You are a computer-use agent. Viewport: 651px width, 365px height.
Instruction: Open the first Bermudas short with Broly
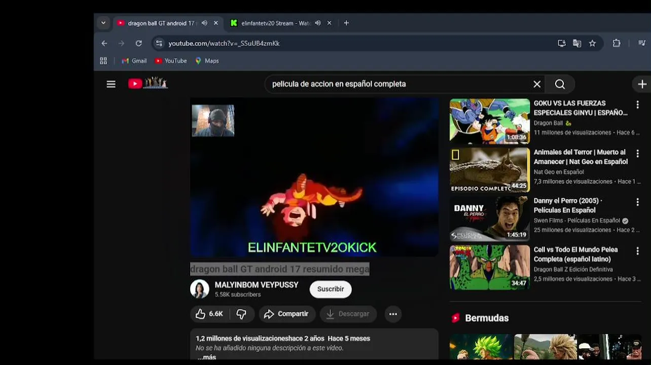(481, 347)
